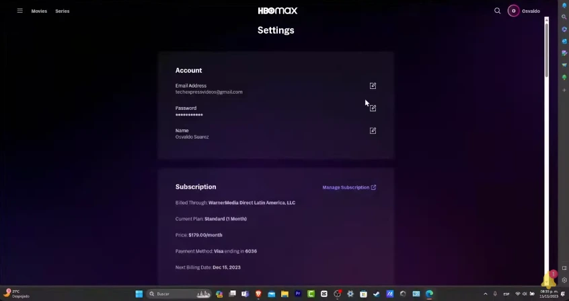The height and width of the screenshot is (301, 569).
Task: Open the search magnifier icon
Action: (x=498, y=11)
